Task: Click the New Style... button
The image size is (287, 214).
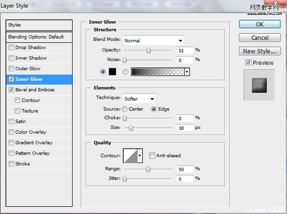Action: 260,51
